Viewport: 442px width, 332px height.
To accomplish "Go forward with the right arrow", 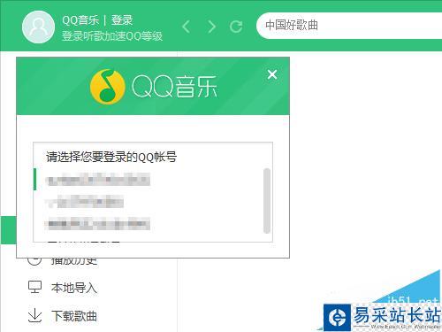I will 211,27.
